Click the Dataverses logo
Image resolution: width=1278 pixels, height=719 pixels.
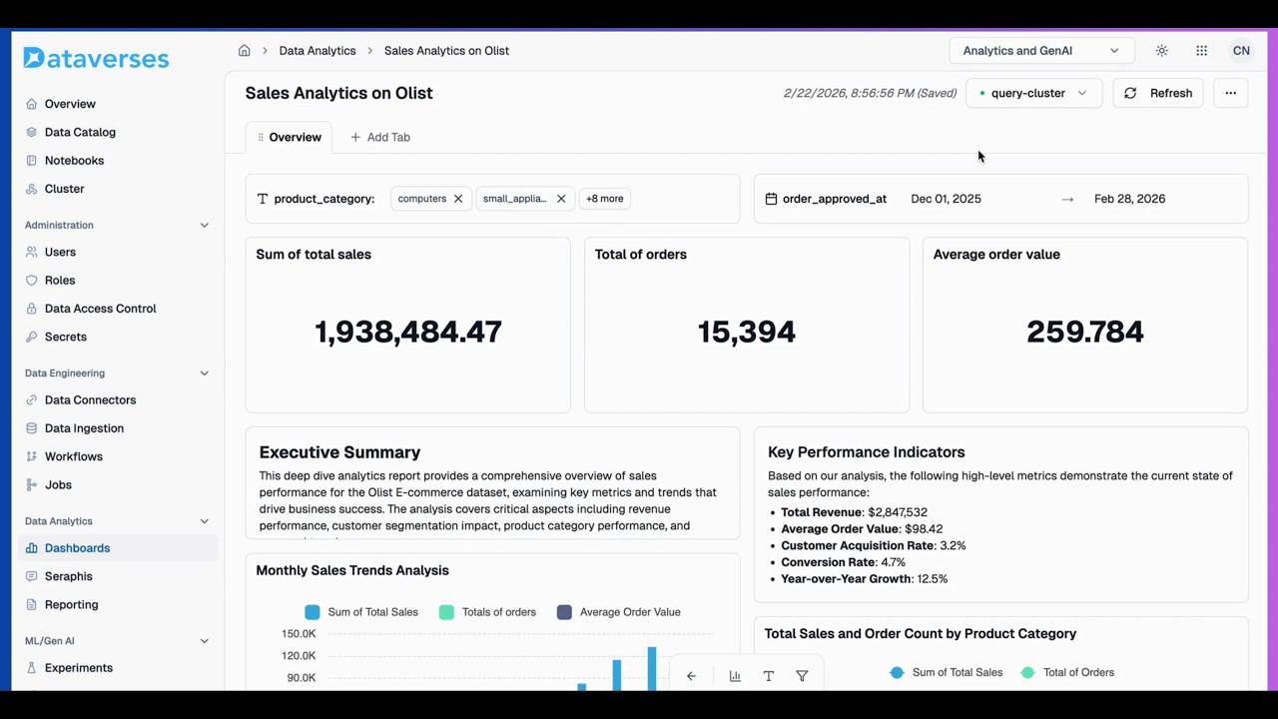coord(96,59)
